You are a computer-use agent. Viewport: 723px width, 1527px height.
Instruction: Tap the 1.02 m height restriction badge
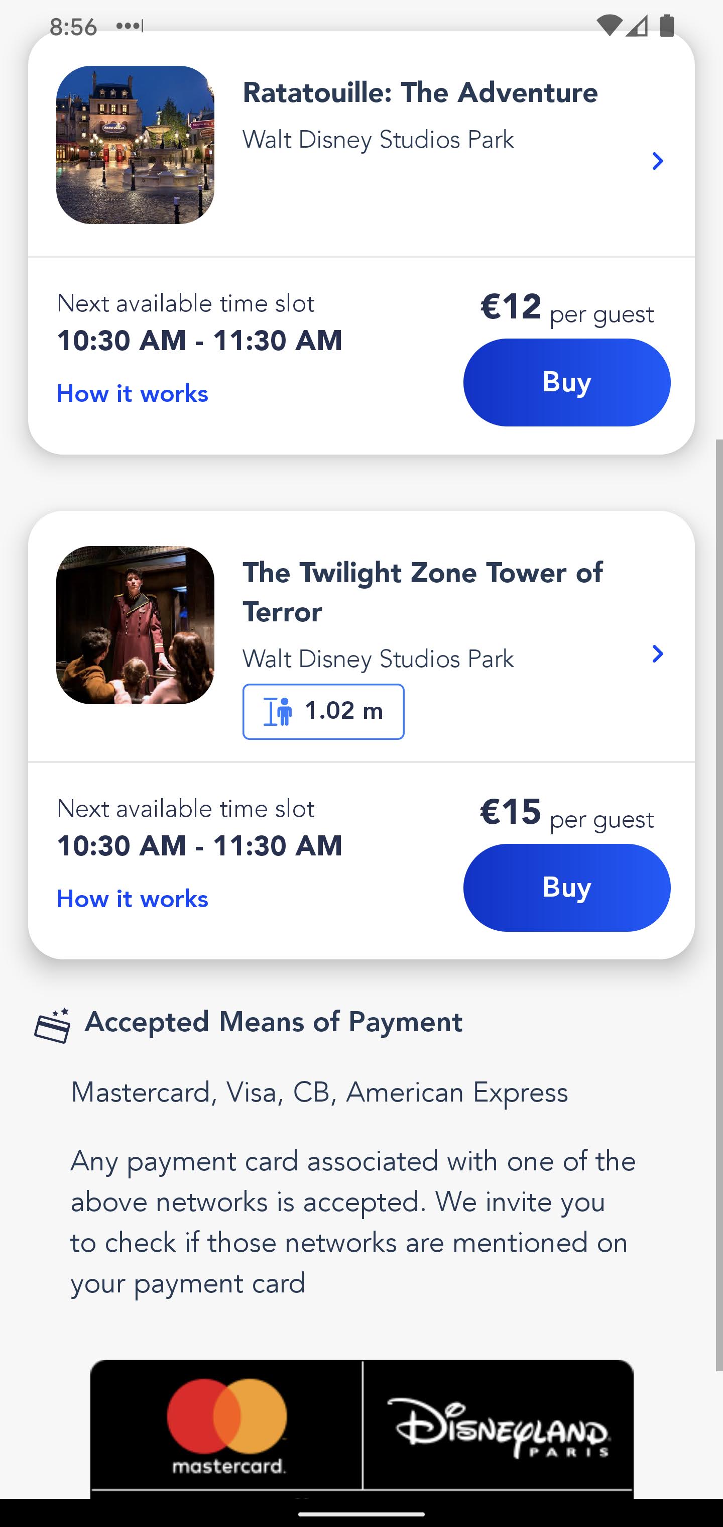point(323,711)
